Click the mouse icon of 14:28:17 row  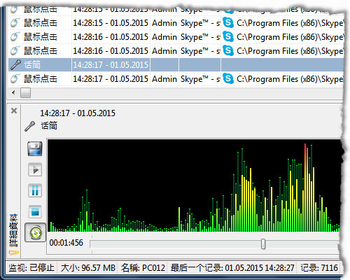[x=15, y=78]
